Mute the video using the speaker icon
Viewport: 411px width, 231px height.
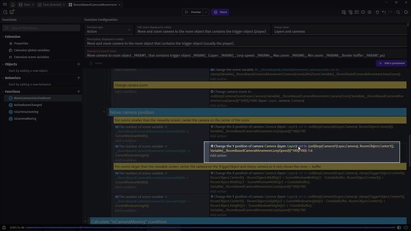[398, 227]
